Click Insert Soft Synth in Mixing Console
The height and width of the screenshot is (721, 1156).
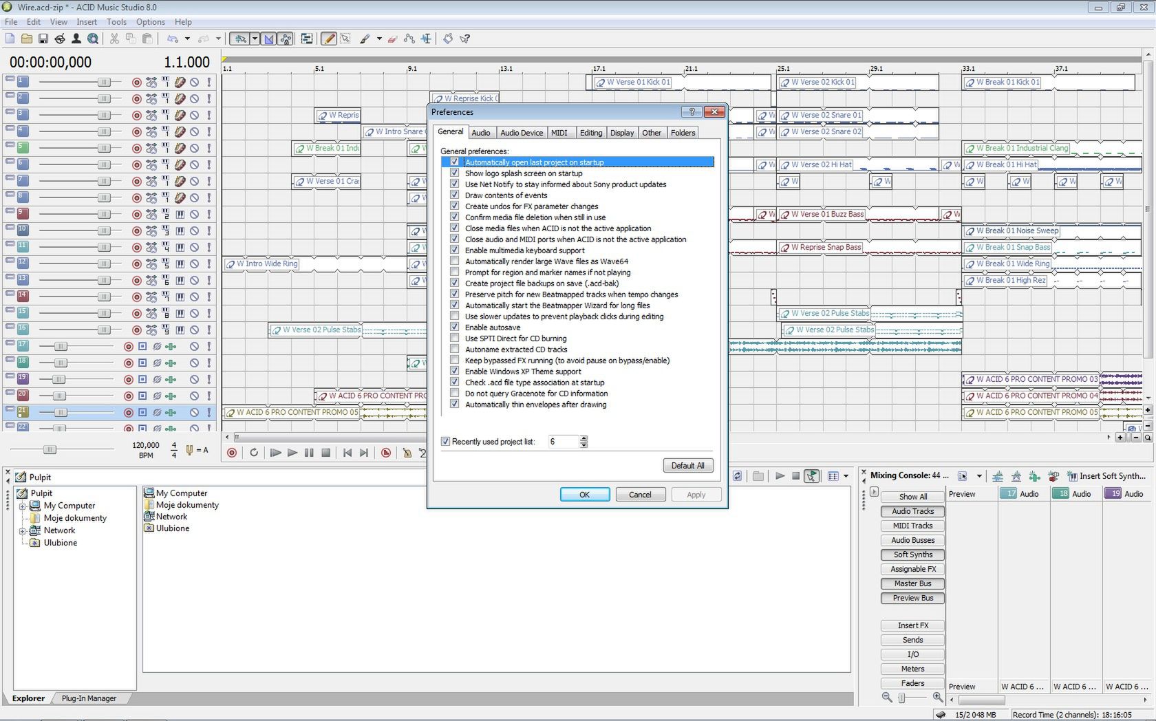click(1106, 476)
